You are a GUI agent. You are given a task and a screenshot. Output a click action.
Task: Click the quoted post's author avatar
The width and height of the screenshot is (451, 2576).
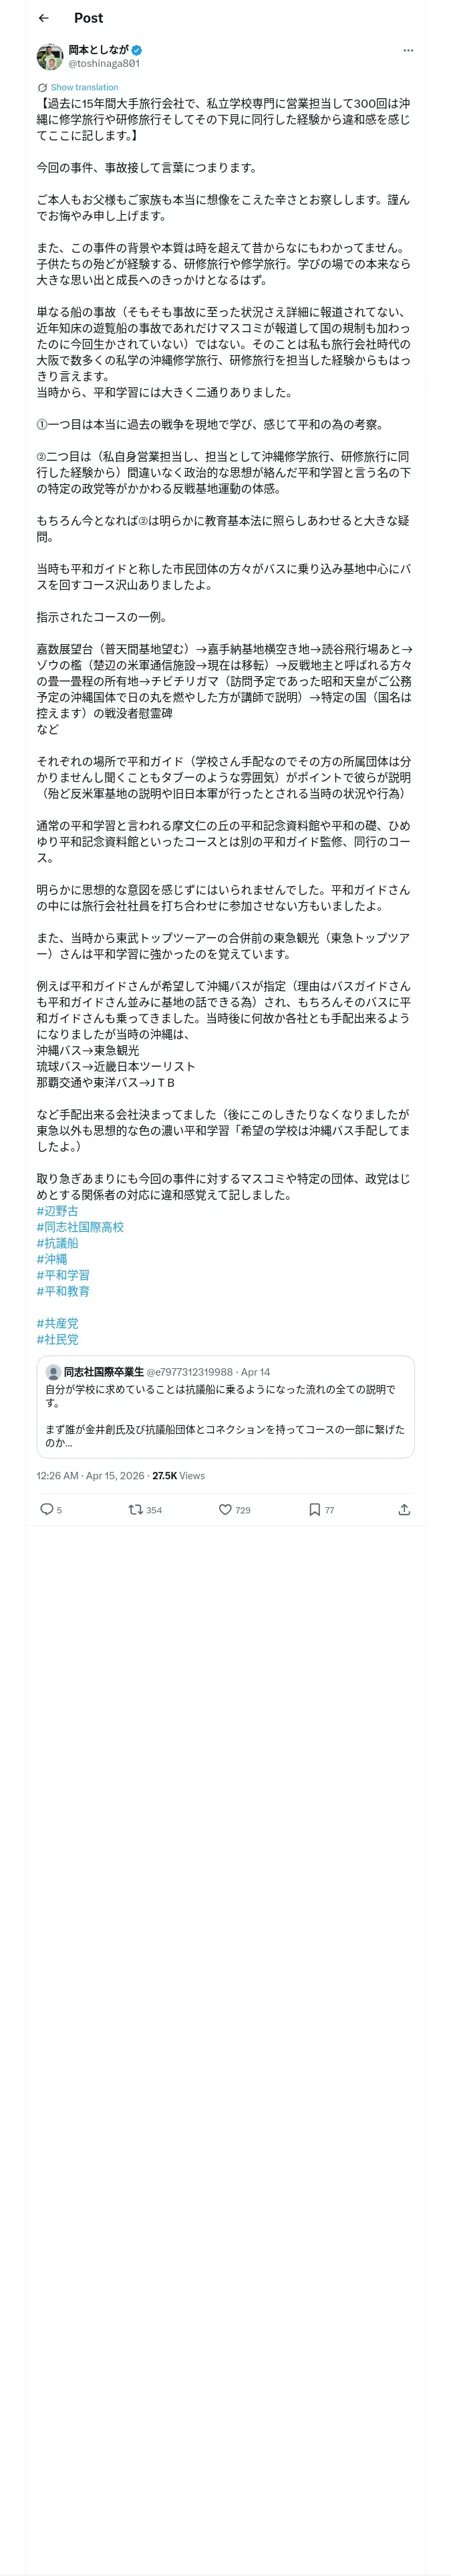53,1372
